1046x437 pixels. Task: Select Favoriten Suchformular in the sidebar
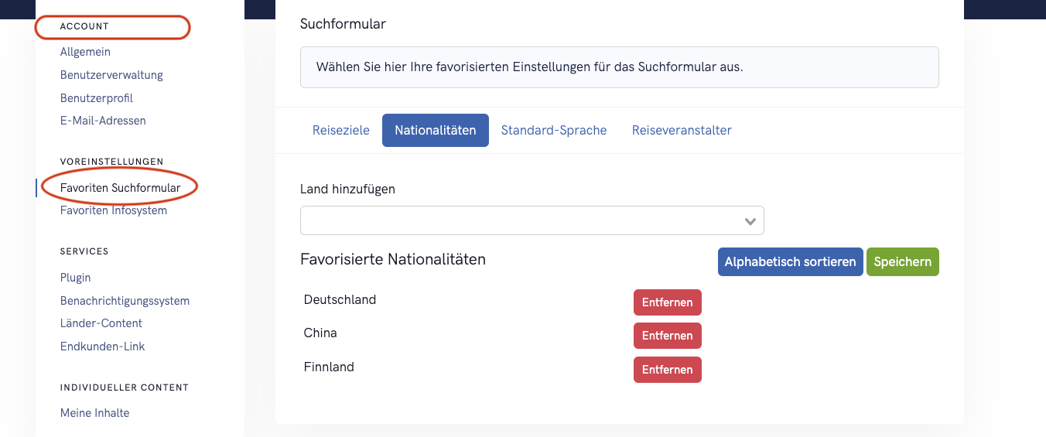121,188
